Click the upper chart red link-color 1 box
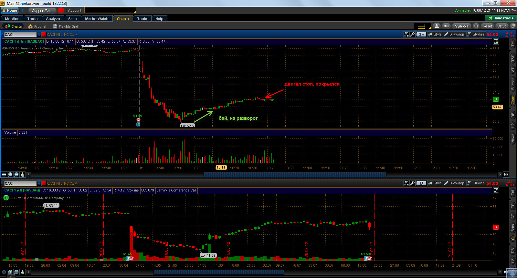 coord(44,34)
